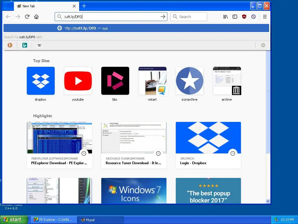298x224 pixels.
Task: Open Resource Tuner Download highlight card
Action: coord(134,145)
